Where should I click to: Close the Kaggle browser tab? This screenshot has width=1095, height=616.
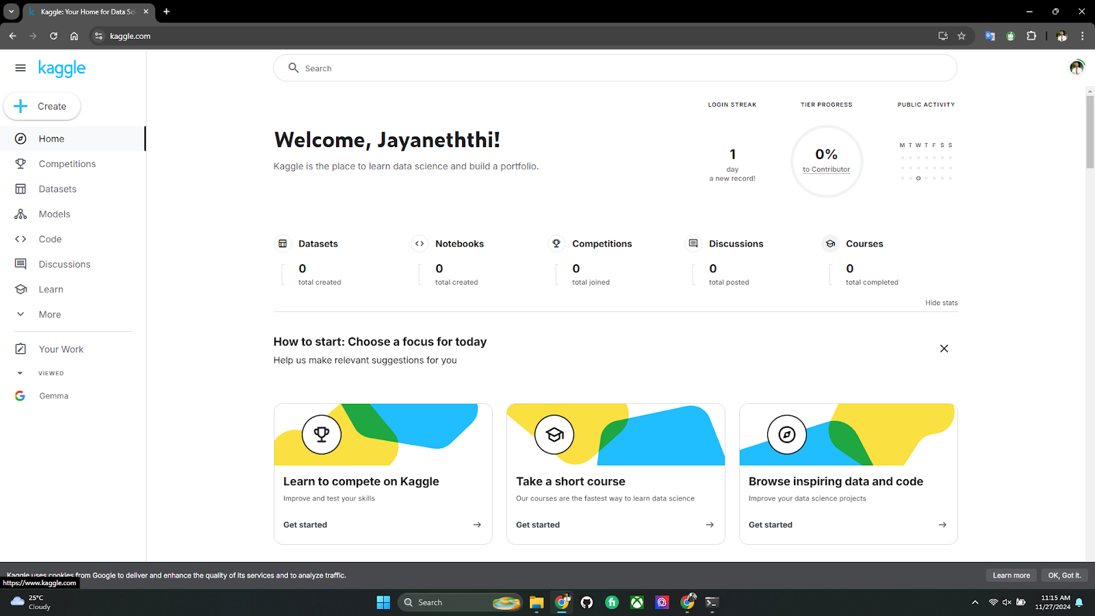coord(146,12)
